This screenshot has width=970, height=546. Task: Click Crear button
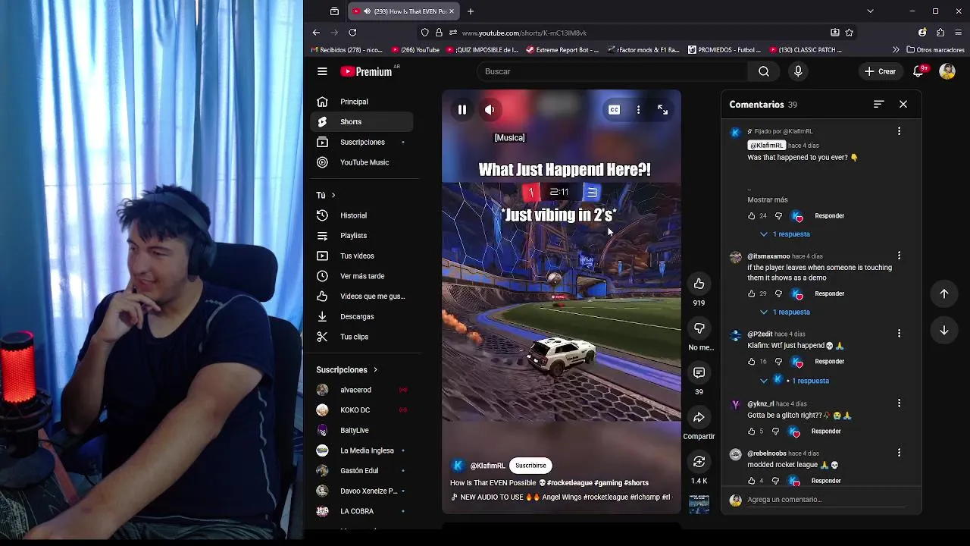tap(880, 71)
